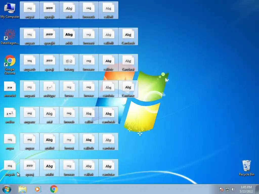Select the angsauz font file
259x194 pixels.
coord(30,115)
